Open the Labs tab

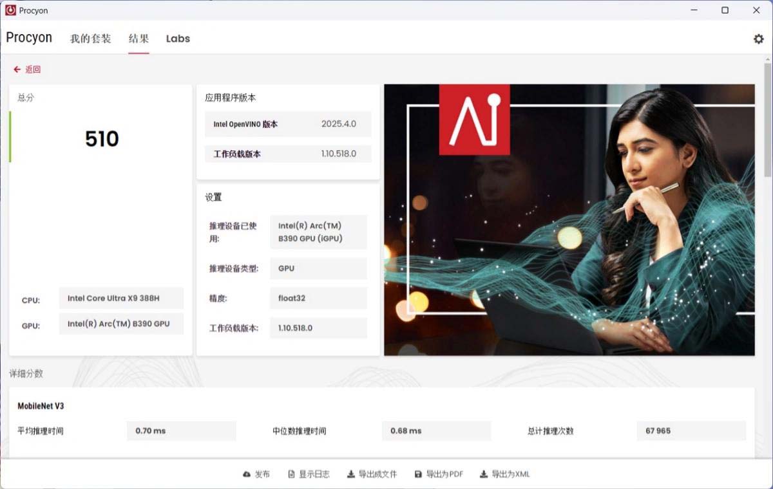(178, 39)
